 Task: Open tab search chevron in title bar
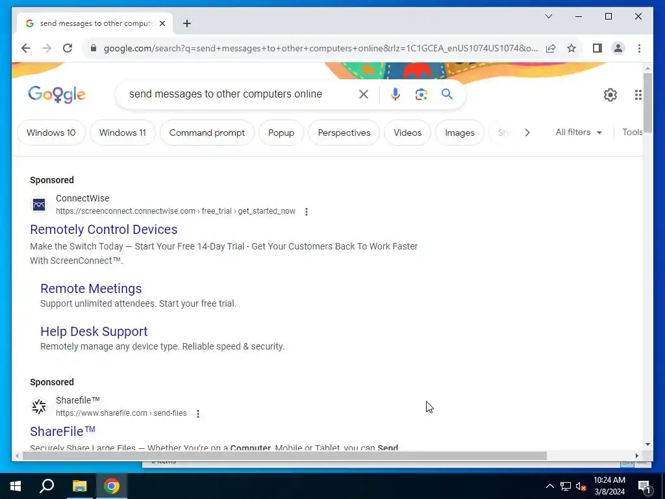(548, 16)
